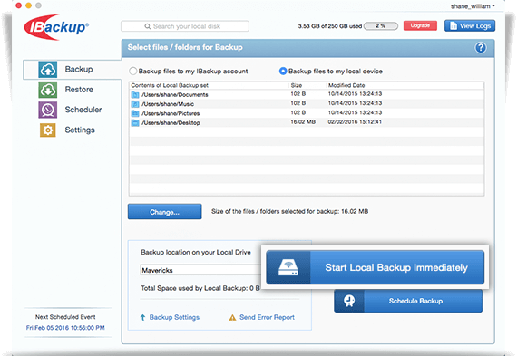Click in the Search your local disk field
The height and width of the screenshot is (356, 517).
(185, 26)
